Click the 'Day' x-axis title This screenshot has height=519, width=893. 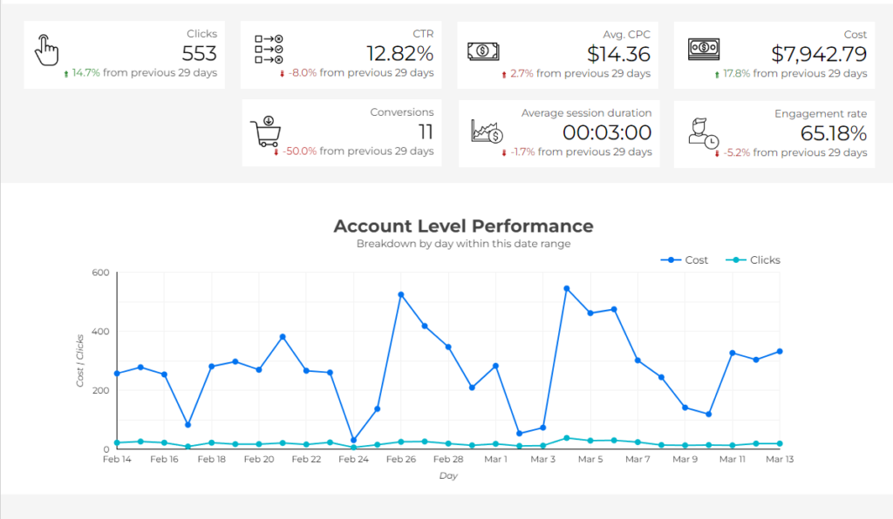point(448,475)
